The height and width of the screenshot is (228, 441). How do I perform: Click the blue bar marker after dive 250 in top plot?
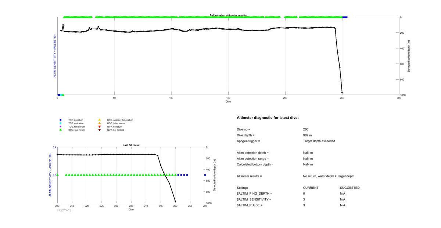click(345, 17)
